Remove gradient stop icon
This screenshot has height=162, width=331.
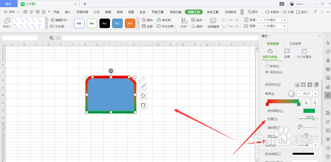pos(315,103)
